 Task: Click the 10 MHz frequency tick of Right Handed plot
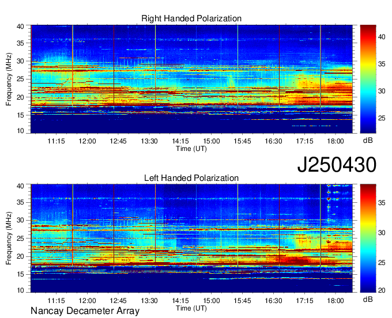click(x=21, y=131)
